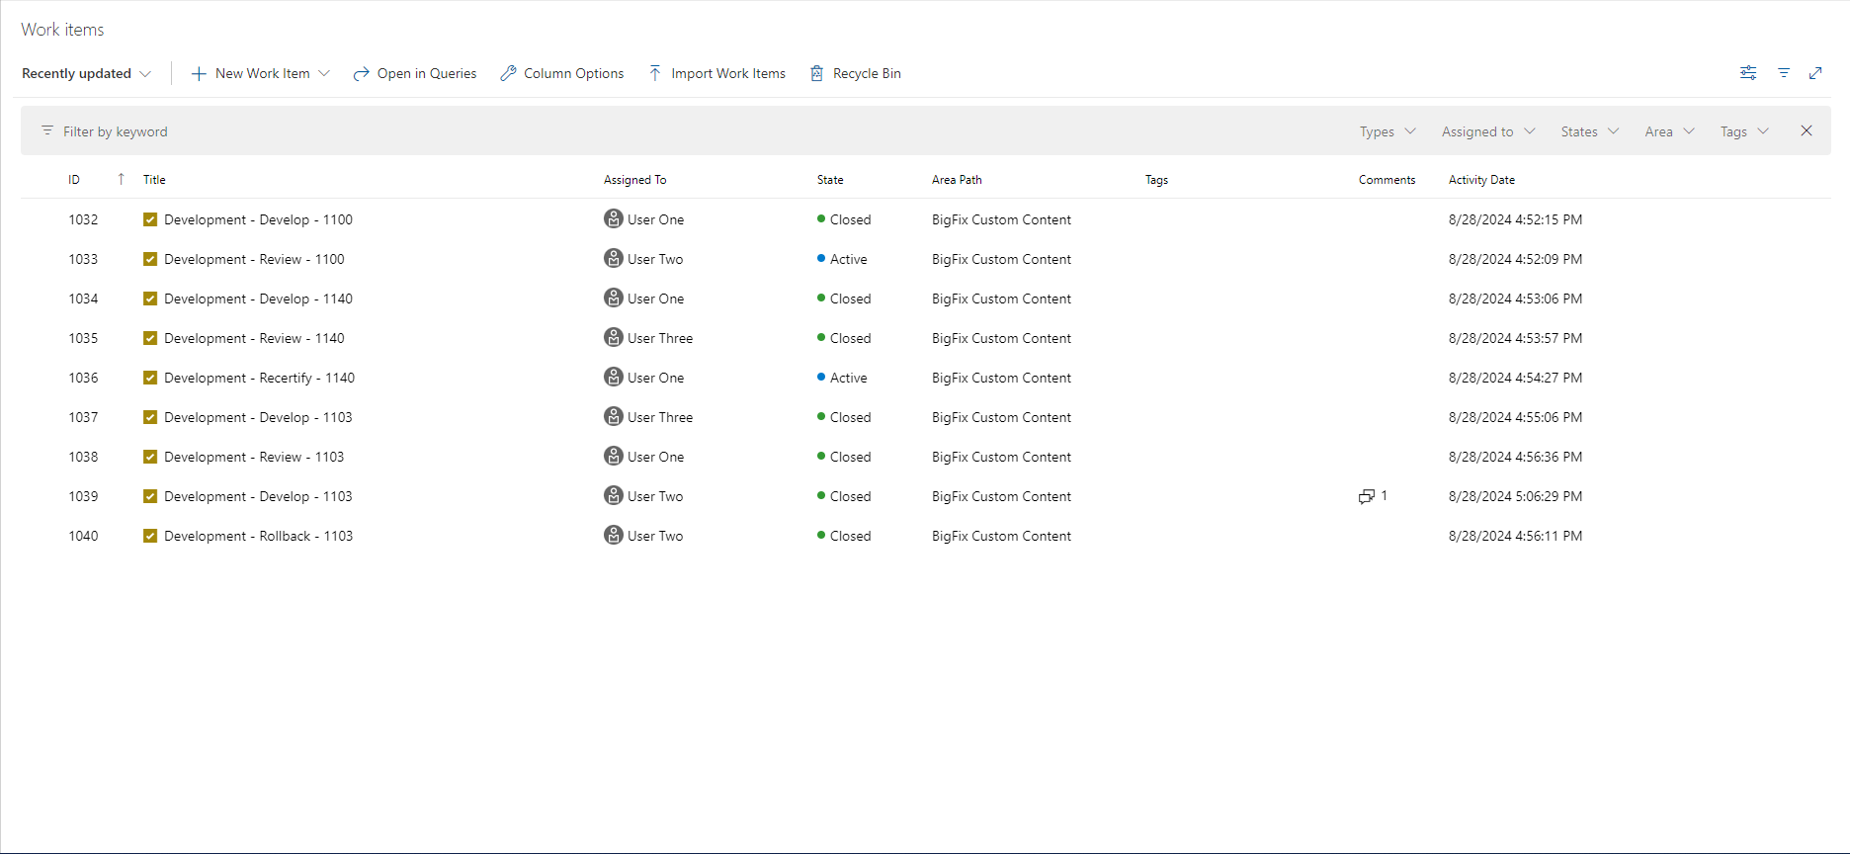Click BigFix Custom Content on row 1035
1850x854 pixels.
coord(1001,338)
